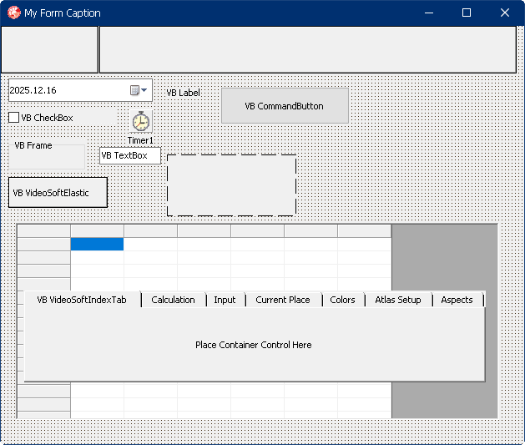Click the Timer1 clock icon
The width and height of the screenshot is (525, 445).
(141, 121)
